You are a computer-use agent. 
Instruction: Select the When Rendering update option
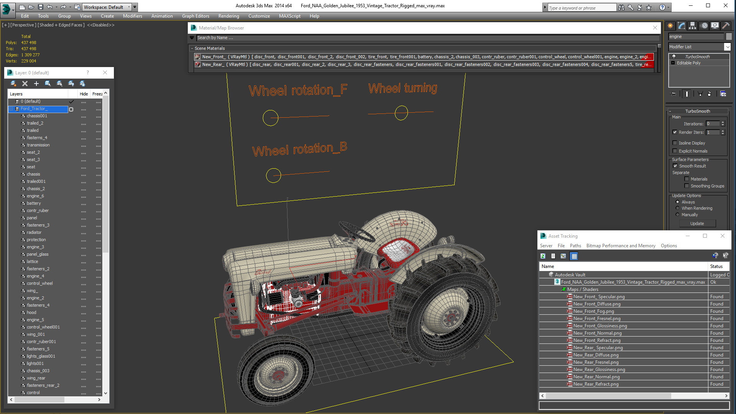677,208
